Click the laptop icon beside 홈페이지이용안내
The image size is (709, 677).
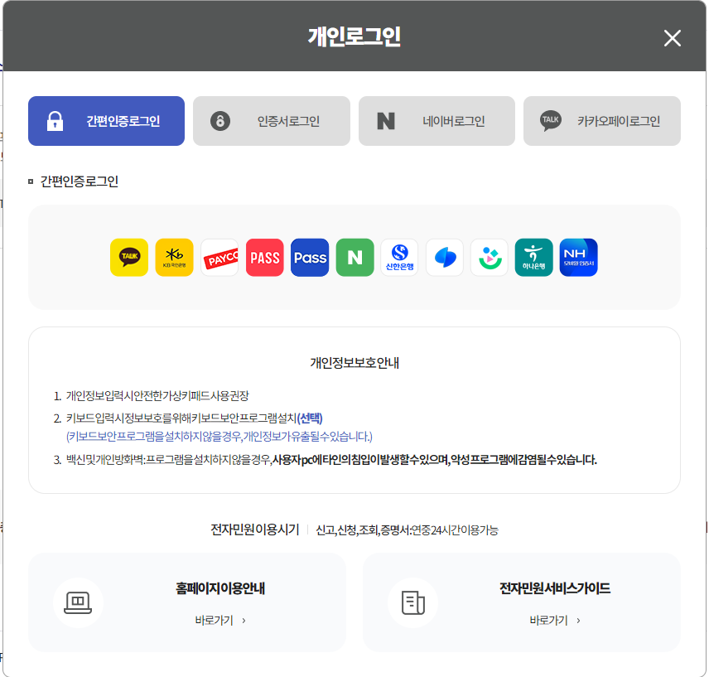(79, 602)
